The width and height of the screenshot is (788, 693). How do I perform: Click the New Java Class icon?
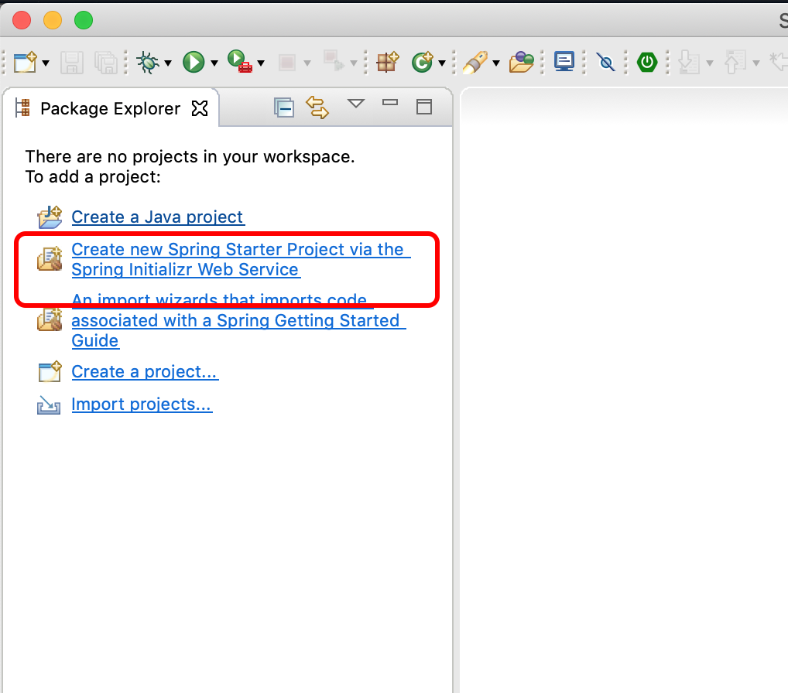tap(422, 63)
